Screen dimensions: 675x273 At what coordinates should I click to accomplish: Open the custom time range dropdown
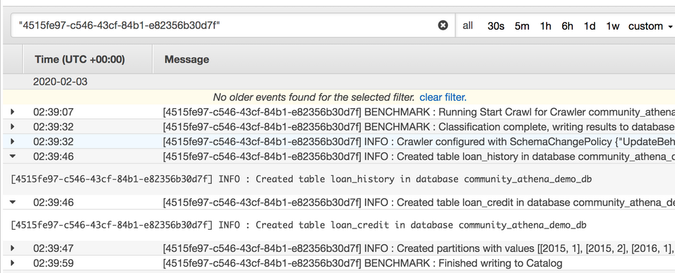tap(650, 26)
